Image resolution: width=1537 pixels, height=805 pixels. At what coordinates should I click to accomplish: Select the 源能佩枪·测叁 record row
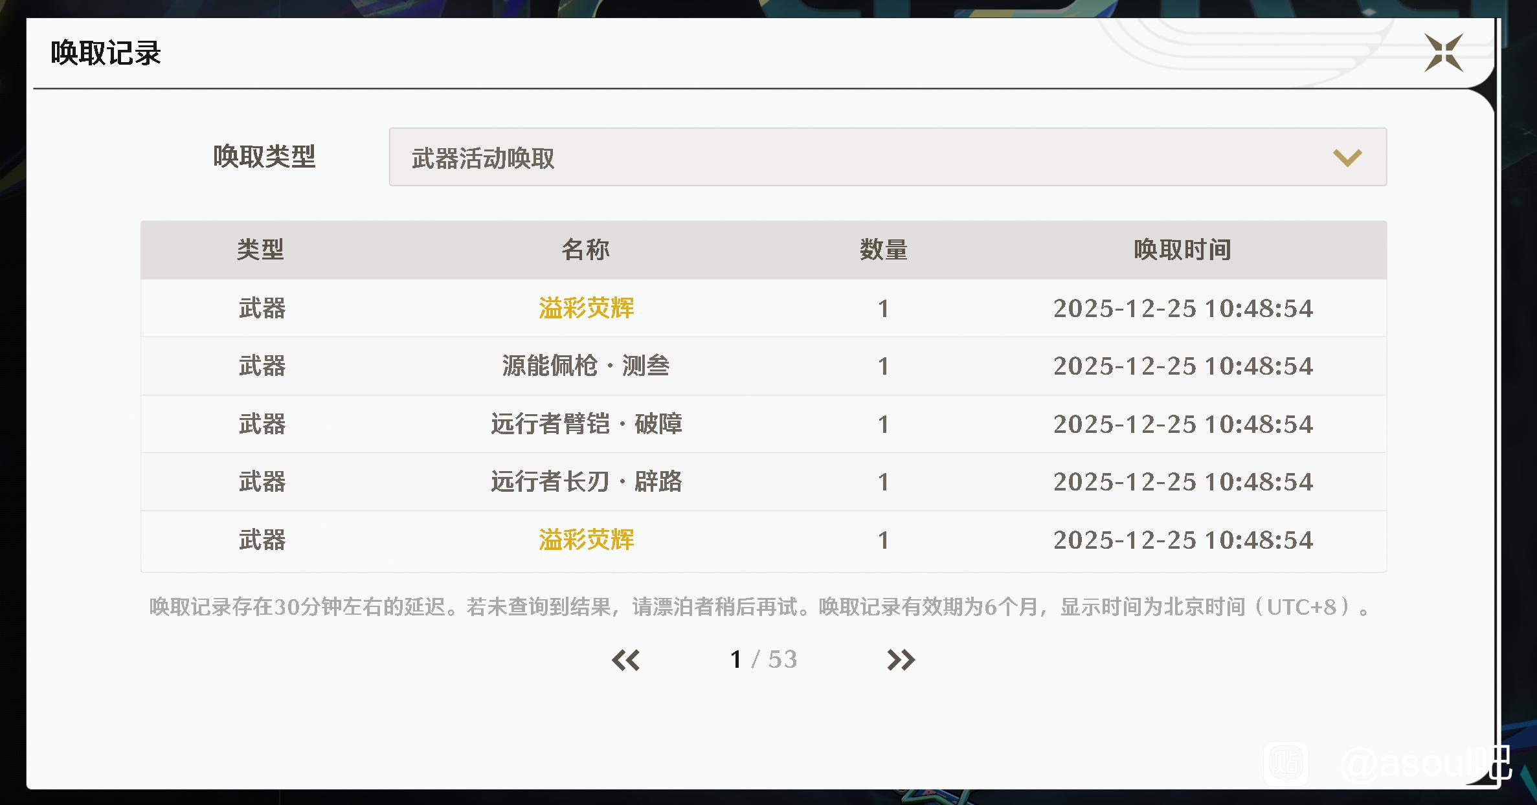click(x=586, y=366)
